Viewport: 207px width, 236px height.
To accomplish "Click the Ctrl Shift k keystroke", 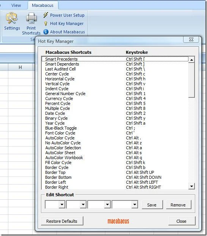I will (136, 163).
